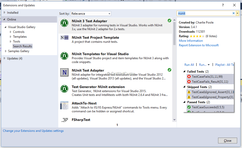The height and width of the screenshot is (148, 242).
Task: Collapse the Passed Tests group in preview
Action: click(x=184, y=102)
